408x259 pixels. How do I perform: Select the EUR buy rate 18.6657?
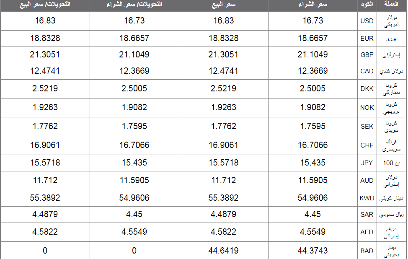point(312,38)
